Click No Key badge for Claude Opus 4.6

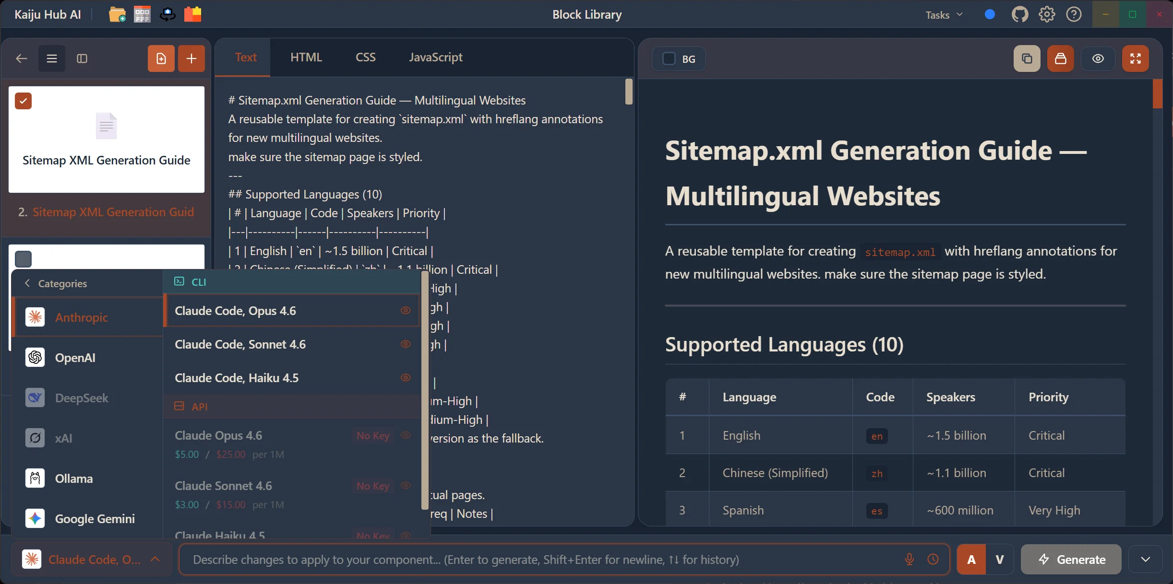373,435
